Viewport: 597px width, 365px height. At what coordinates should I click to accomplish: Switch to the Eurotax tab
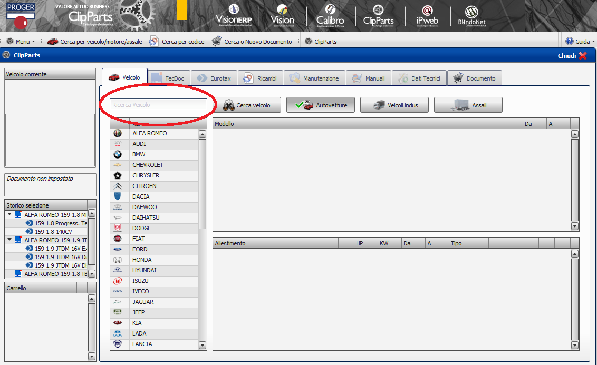tap(214, 78)
